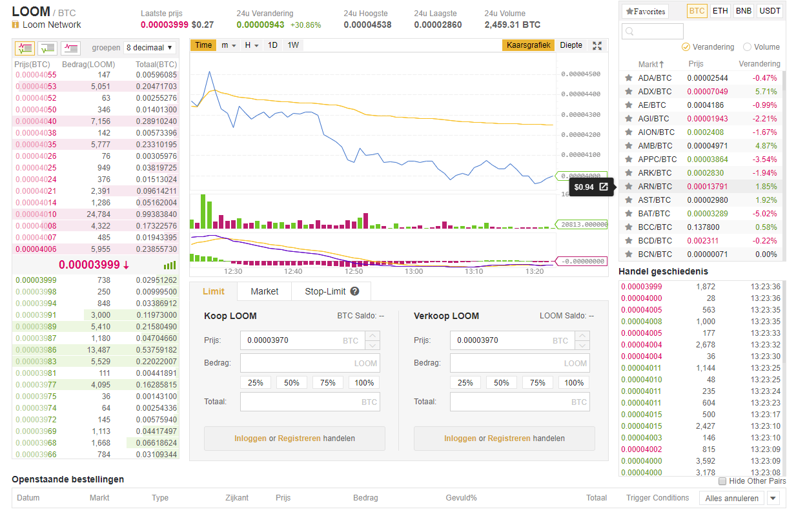Increase the sell price stepper
The height and width of the screenshot is (516, 796).
[x=582, y=336]
